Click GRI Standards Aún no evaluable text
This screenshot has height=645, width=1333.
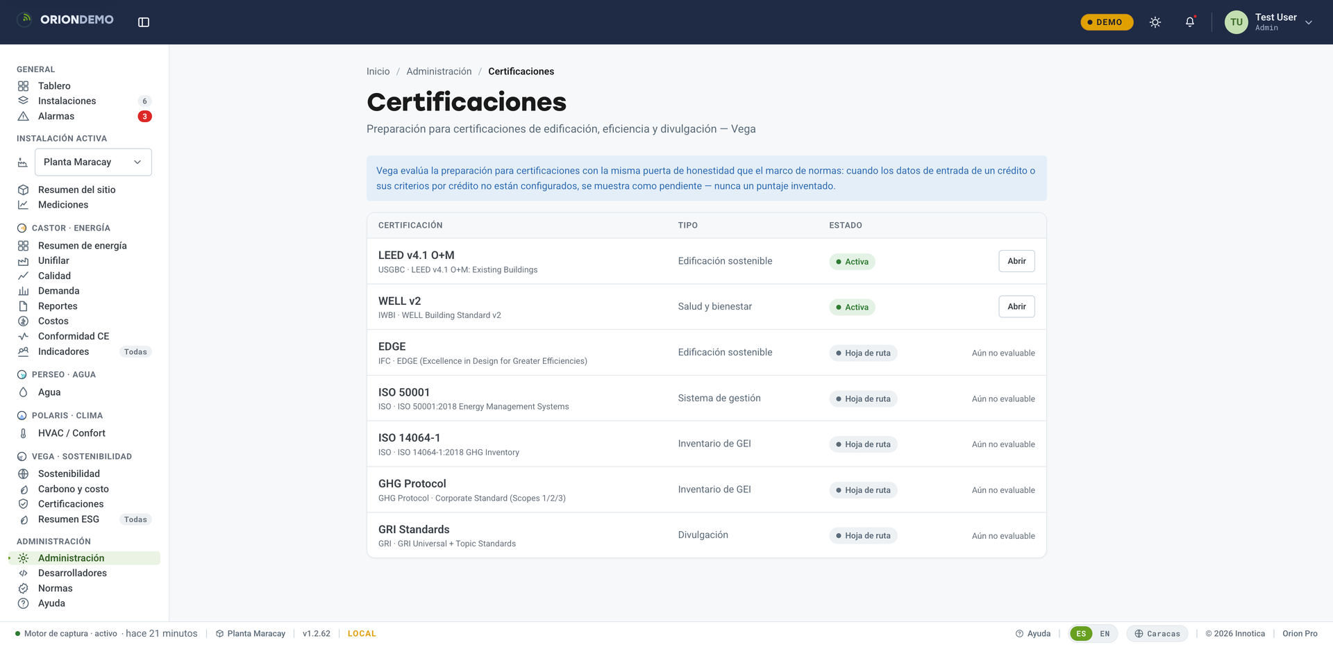click(x=1003, y=536)
